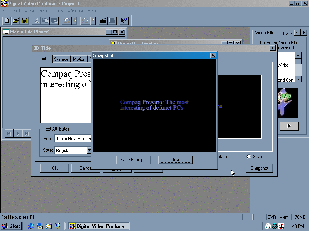Click the Open folder toolbar icon
The height and width of the screenshot is (231, 309).
click(15, 20)
